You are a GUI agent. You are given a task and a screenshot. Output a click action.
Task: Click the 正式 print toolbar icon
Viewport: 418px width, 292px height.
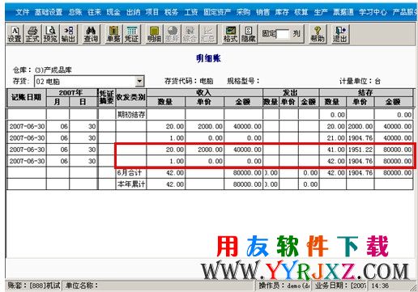pos(32,34)
